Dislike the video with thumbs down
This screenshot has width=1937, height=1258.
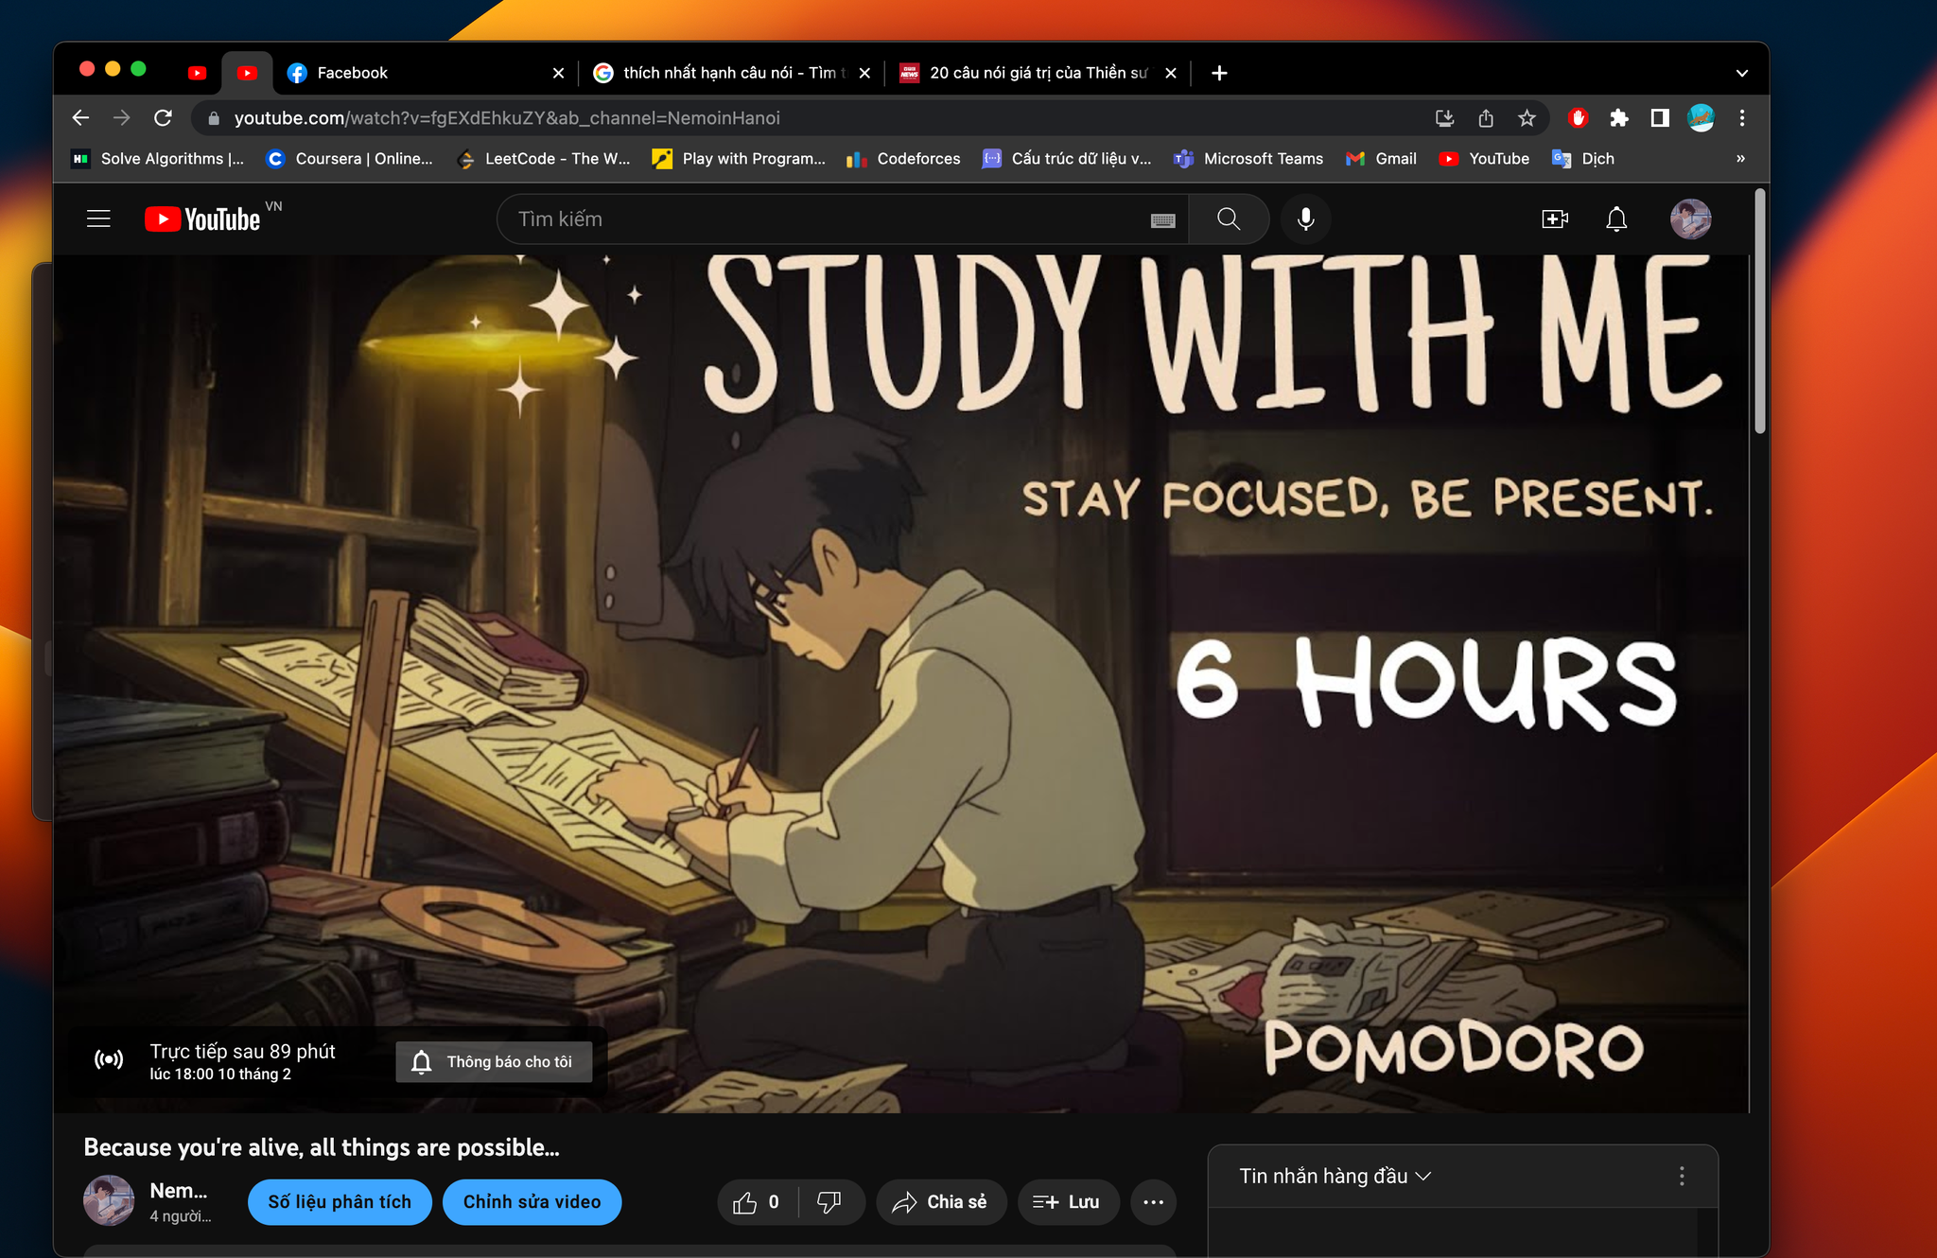[x=829, y=1202]
